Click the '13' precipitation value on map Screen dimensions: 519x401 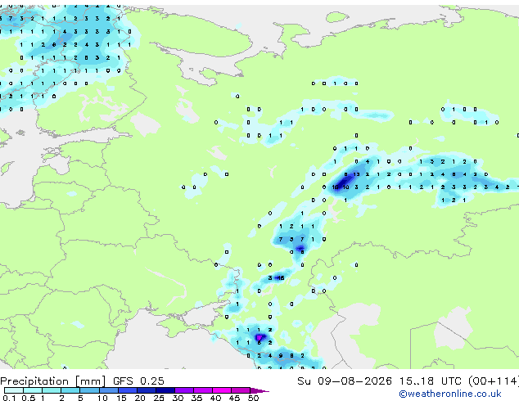click(356, 174)
